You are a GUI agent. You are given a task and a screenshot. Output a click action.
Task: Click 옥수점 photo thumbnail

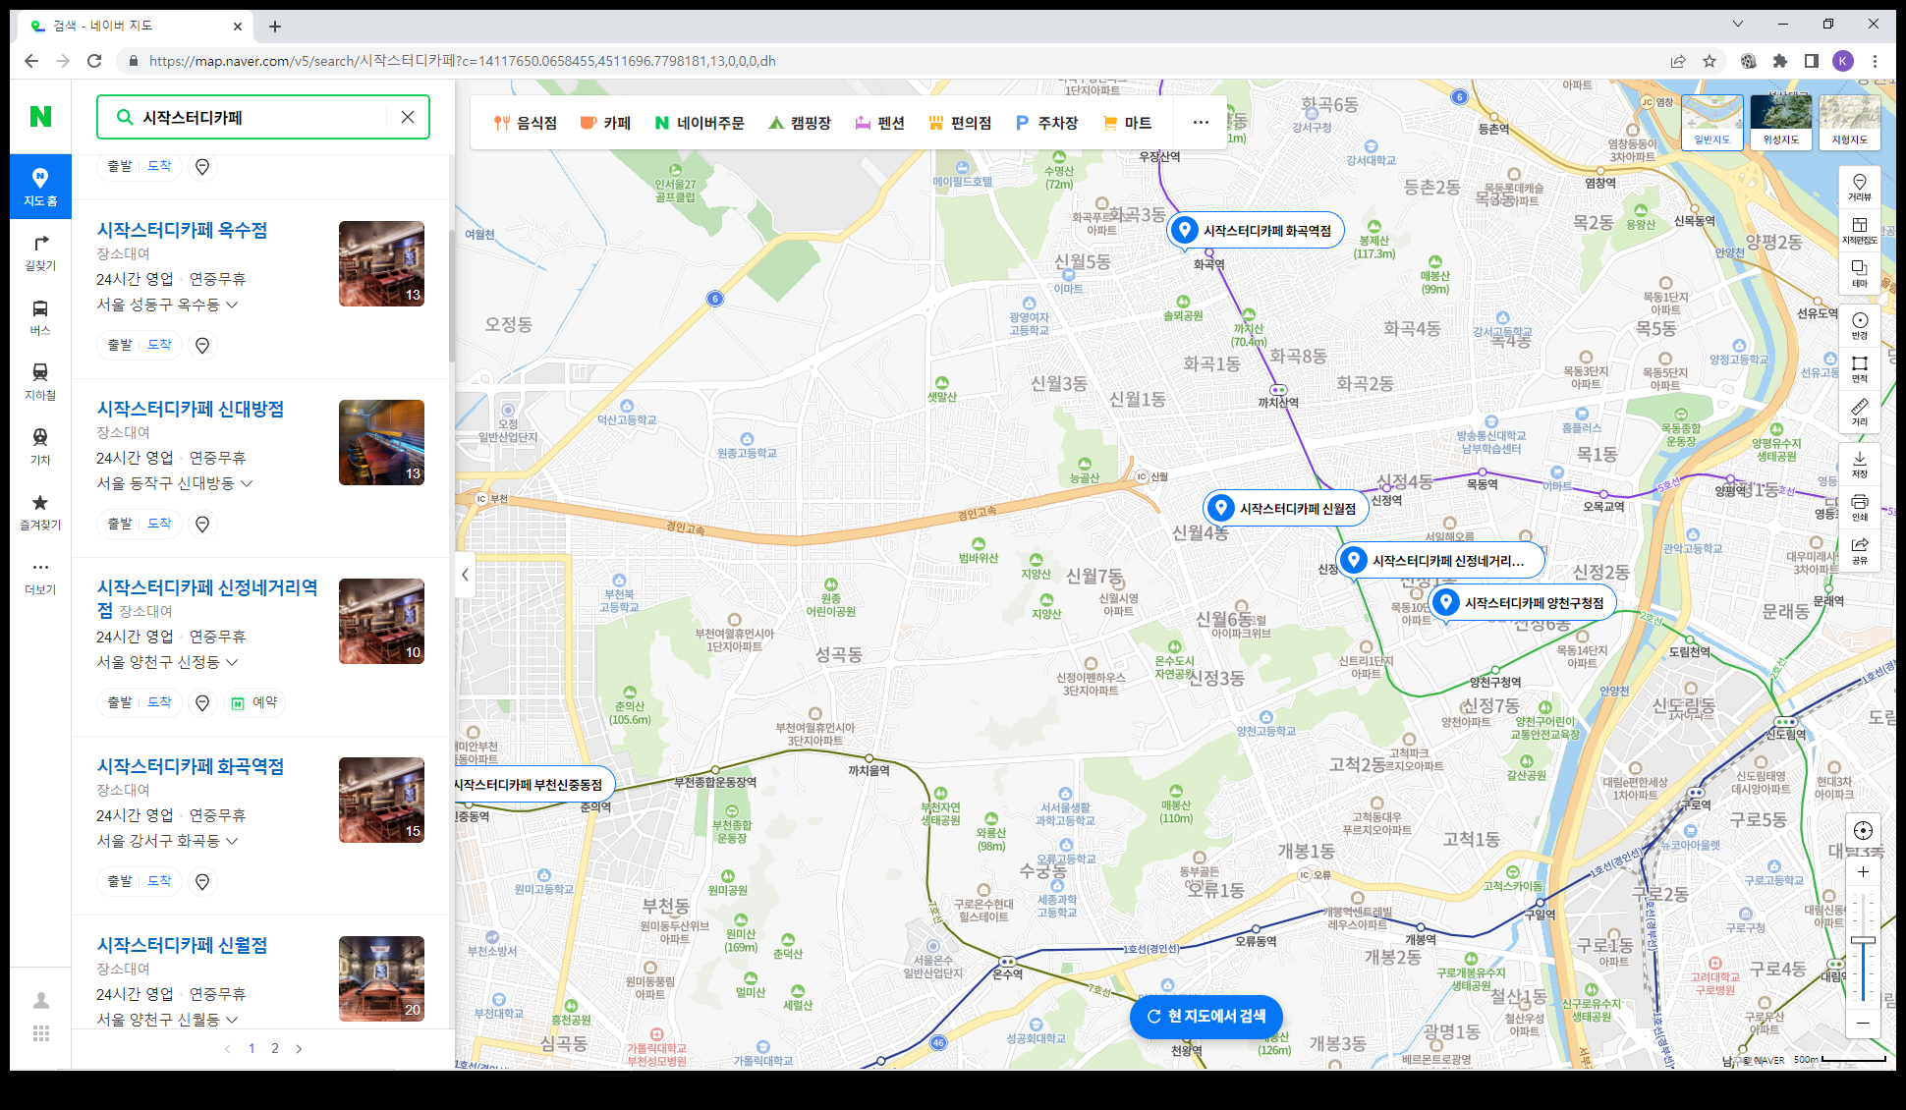point(382,263)
